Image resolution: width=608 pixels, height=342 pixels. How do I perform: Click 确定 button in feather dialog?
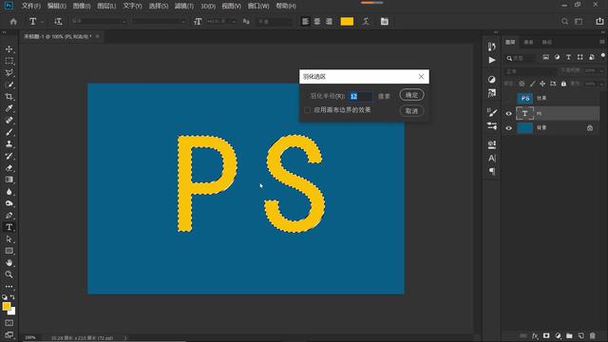[x=411, y=95]
